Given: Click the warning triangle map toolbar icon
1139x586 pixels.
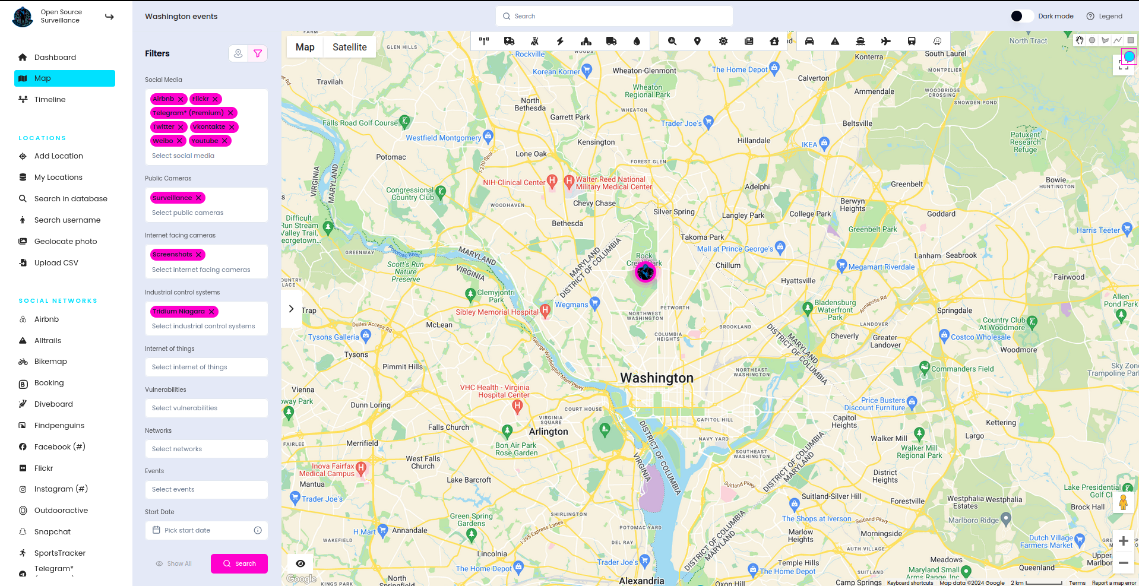Looking at the screenshot, I should coord(835,41).
